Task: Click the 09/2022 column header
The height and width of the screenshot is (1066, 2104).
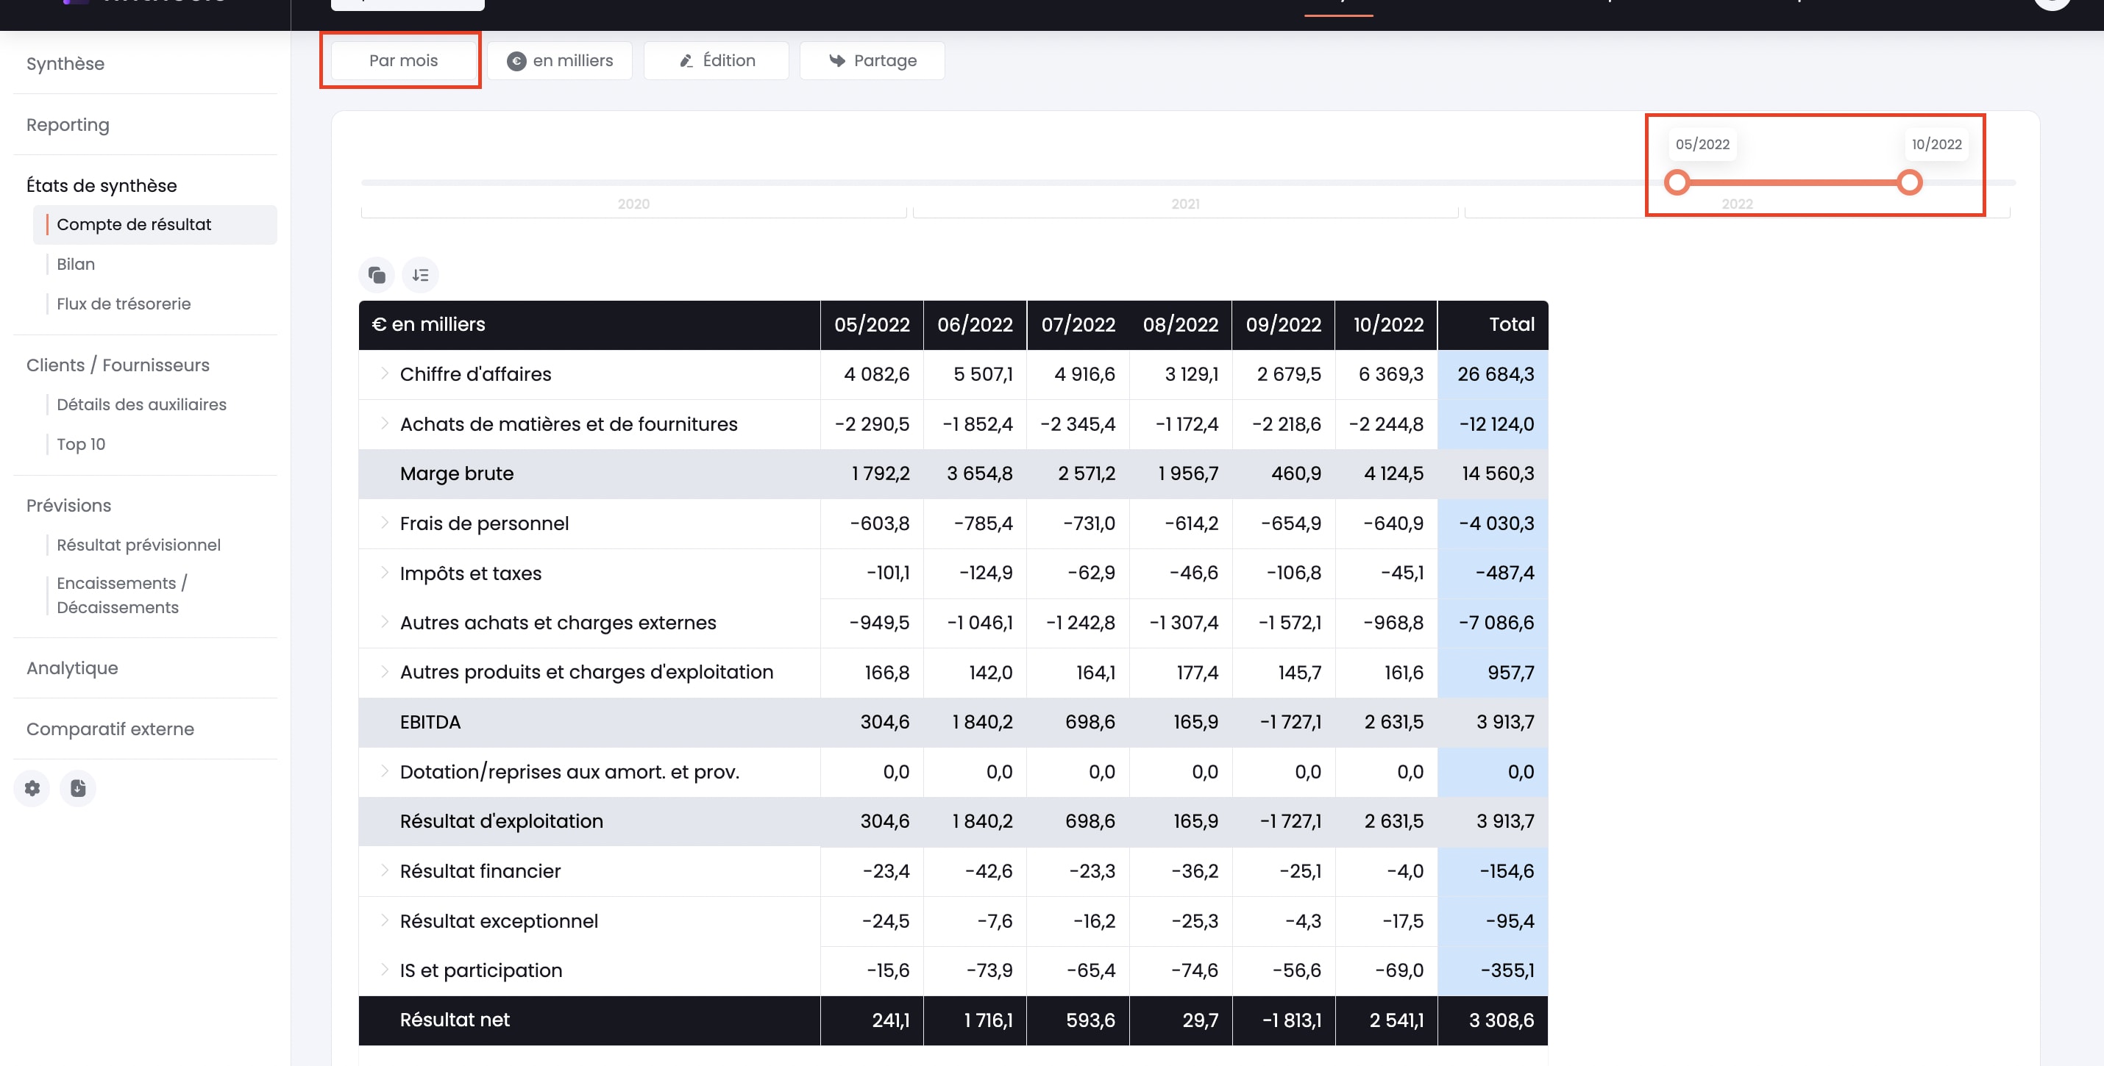Action: [1283, 325]
